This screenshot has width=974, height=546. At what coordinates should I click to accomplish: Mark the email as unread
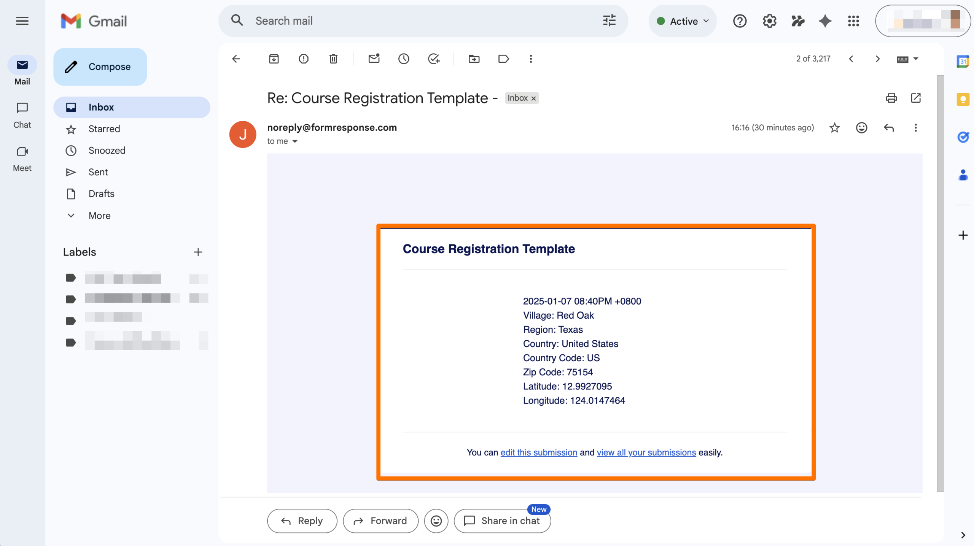tap(374, 59)
